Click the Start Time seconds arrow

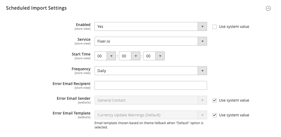160,56
